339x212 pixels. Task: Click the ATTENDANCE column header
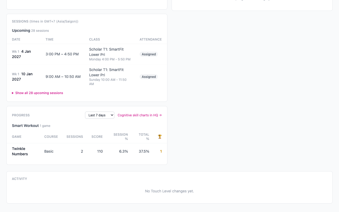[x=151, y=39]
